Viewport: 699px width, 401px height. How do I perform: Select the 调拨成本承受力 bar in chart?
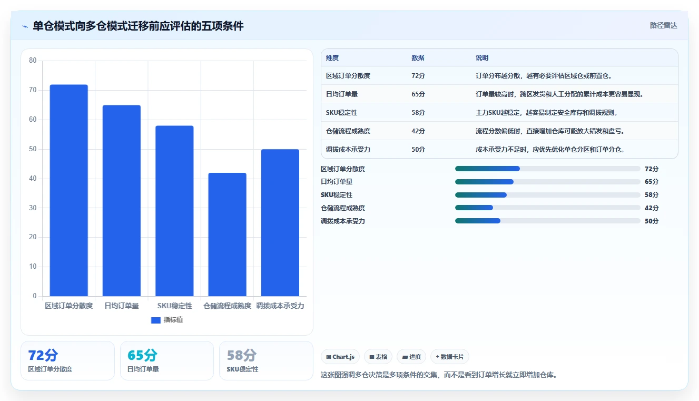(x=280, y=223)
